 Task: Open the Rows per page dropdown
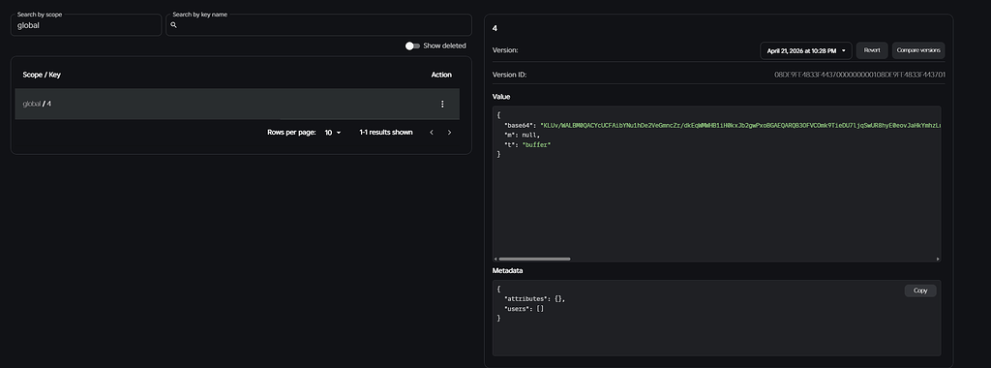click(333, 132)
